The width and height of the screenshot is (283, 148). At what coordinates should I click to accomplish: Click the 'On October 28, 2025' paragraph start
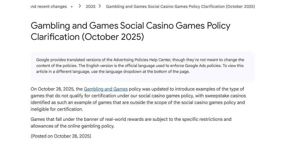52,89
